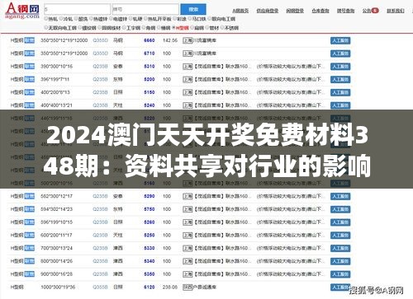Select the 角钢 radio button
This screenshot has height=299, width=413.
[144, 28]
